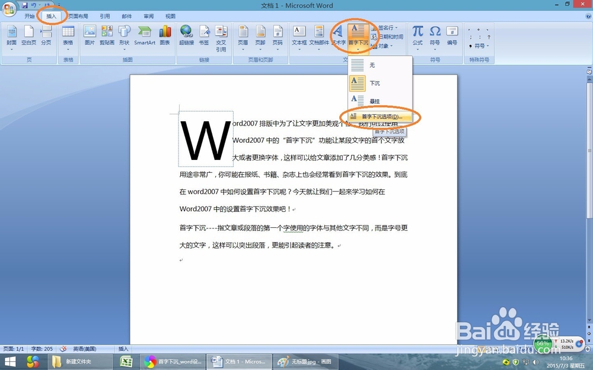593x370 pixels.
Task: Open the footer (页脚) gallery
Action: (260, 38)
